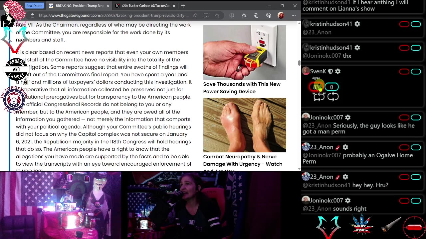Add this page to favorites star
426x239 pixels.
217,15
